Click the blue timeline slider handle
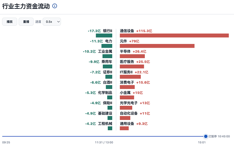 pyautogui.click(x=206, y=136)
